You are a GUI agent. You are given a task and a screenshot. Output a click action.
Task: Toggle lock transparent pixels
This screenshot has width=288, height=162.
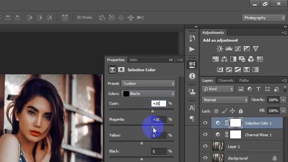[x=216, y=111]
